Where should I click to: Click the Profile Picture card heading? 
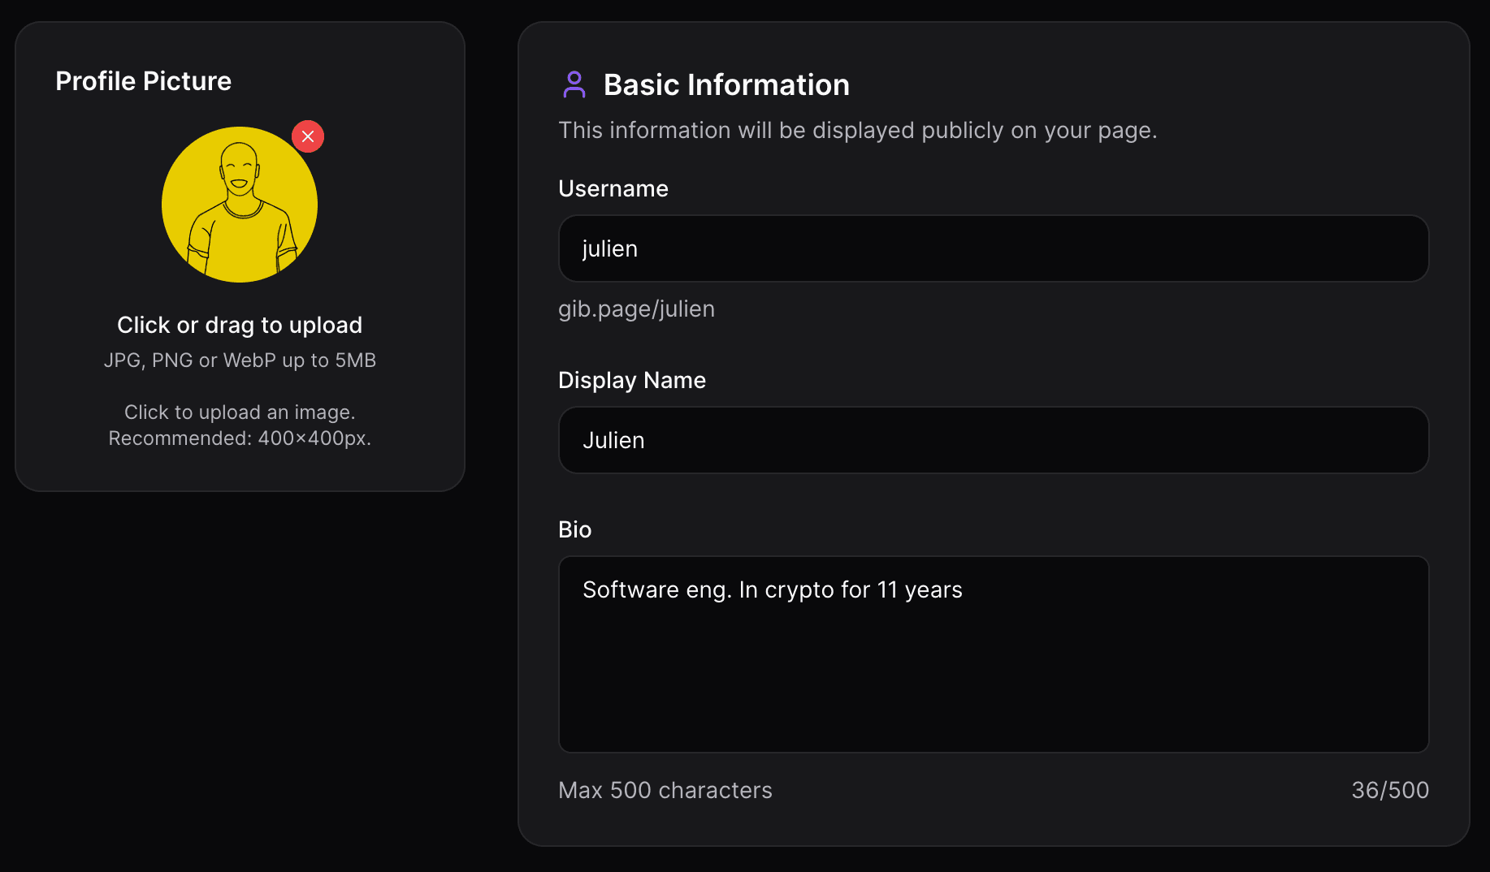(143, 80)
